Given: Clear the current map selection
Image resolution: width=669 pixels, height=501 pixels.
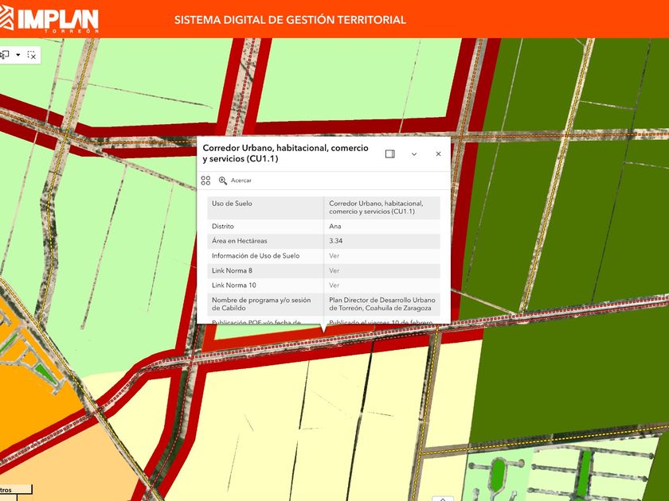Looking at the screenshot, I should point(32,55).
